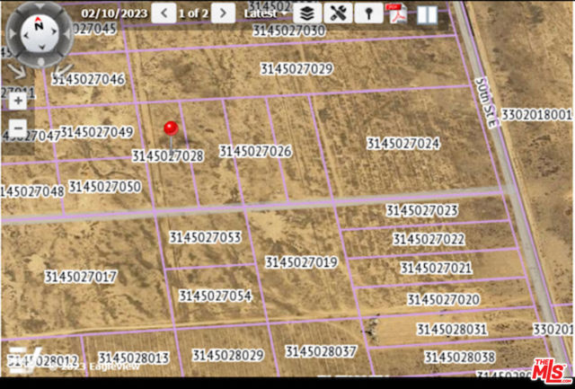Select parcel 3145027026
Image resolution: width=575 pixels, height=389 pixels.
click(255, 152)
